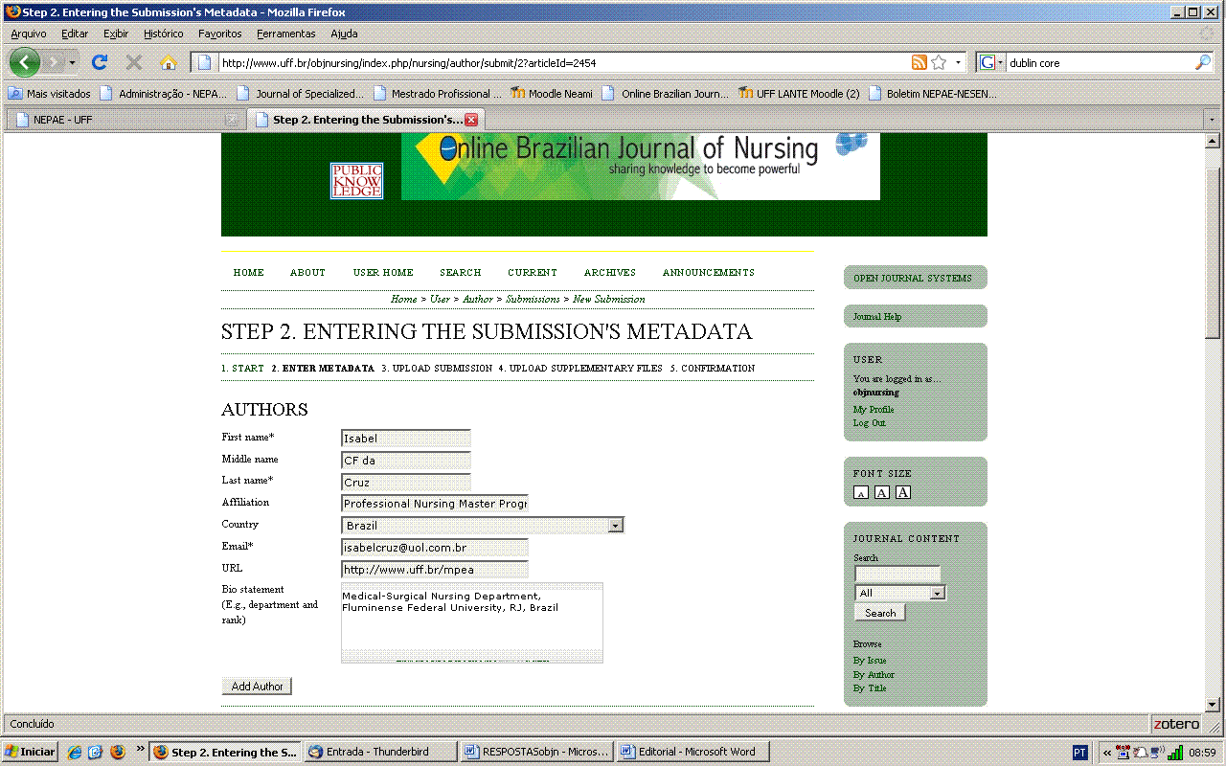Screen dimensions: 1226x766
Task: Select the largest font size icon
Action: point(902,492)
